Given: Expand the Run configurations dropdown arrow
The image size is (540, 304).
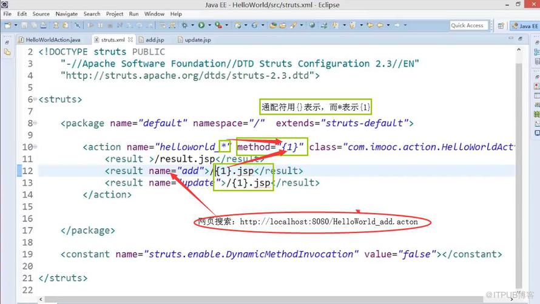Looking at the screenshot, I should [x=209, y=25].
